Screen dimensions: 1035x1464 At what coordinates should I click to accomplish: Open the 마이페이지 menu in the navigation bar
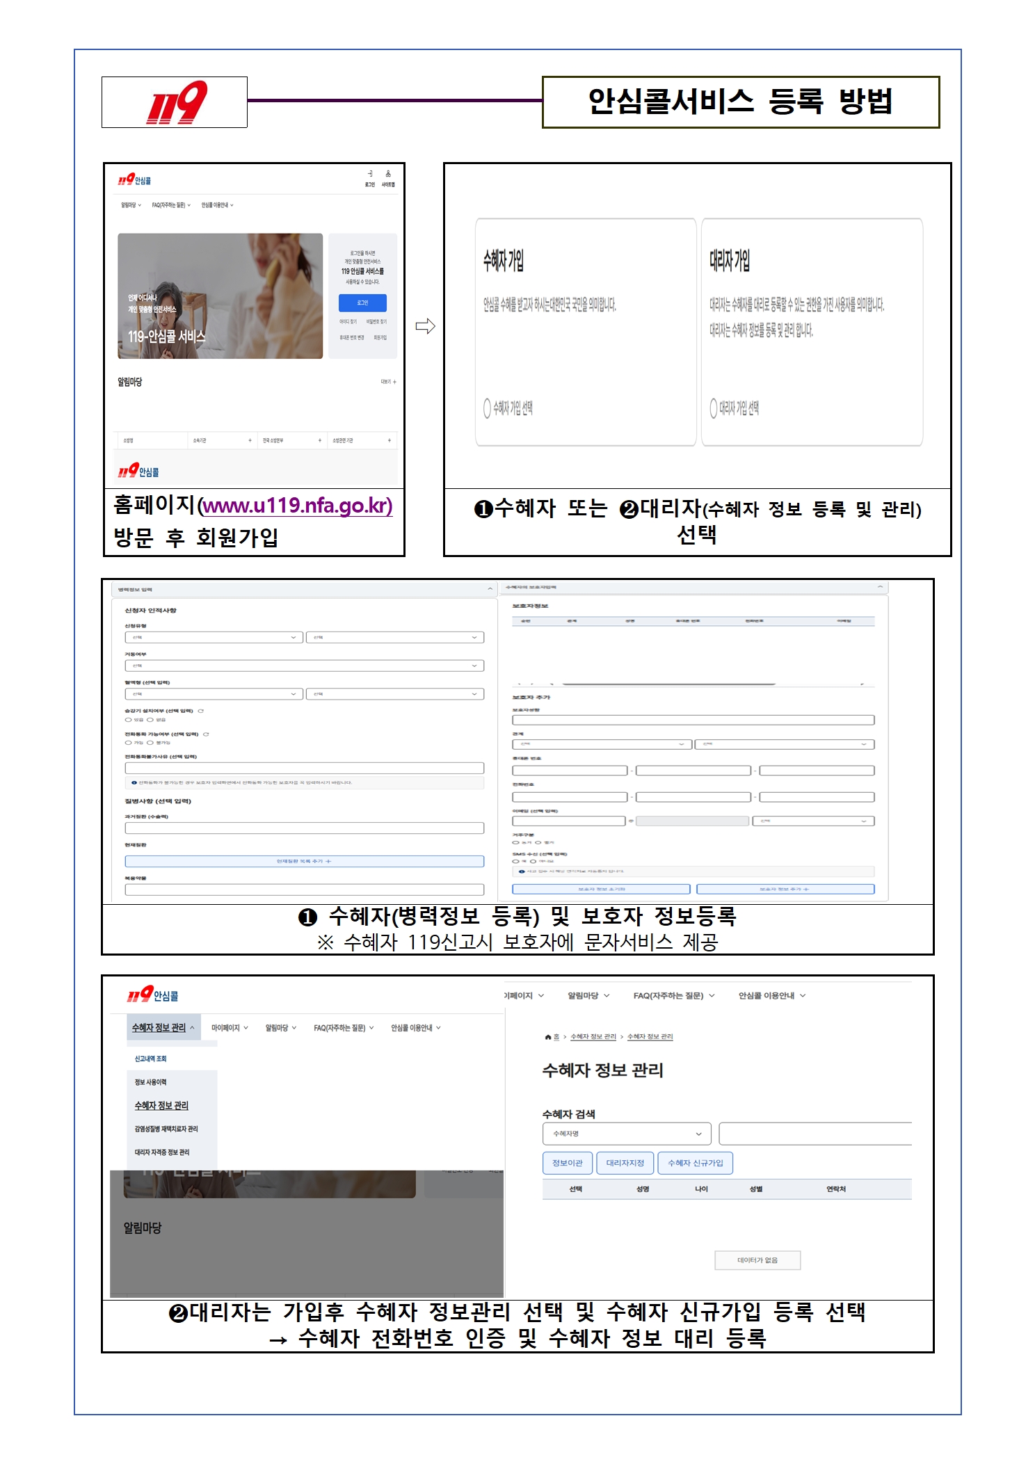(230, 1028)
